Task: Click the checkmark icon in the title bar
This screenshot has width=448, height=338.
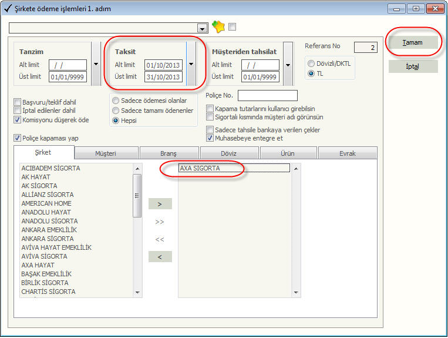Action: pyautogui.click(x=6, y=9)
